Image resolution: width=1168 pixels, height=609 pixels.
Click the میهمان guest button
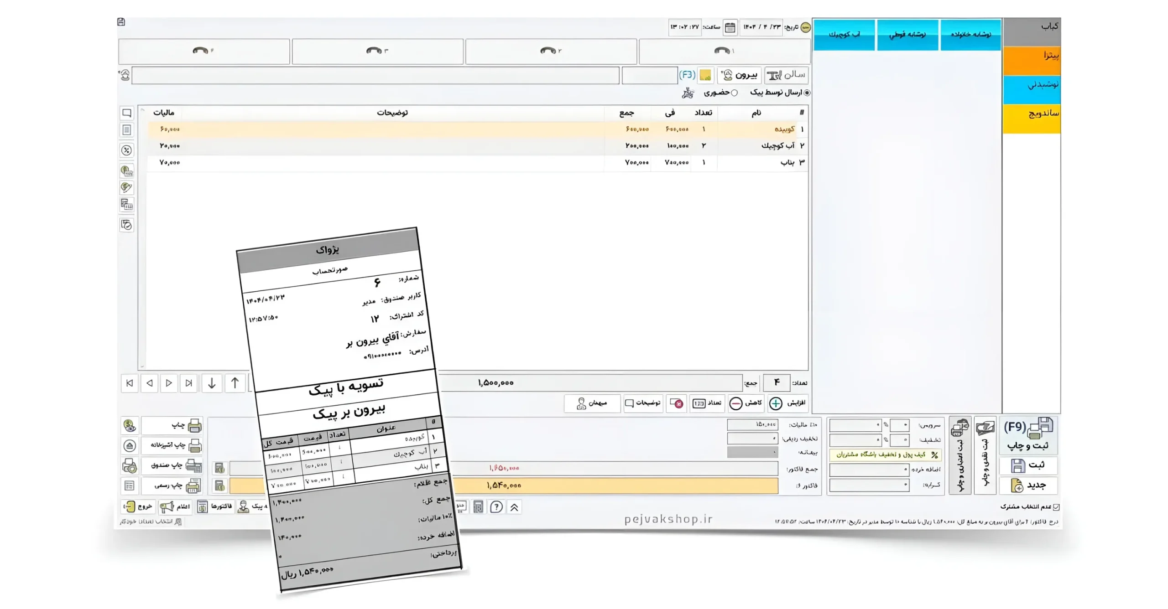coord(592,403)
